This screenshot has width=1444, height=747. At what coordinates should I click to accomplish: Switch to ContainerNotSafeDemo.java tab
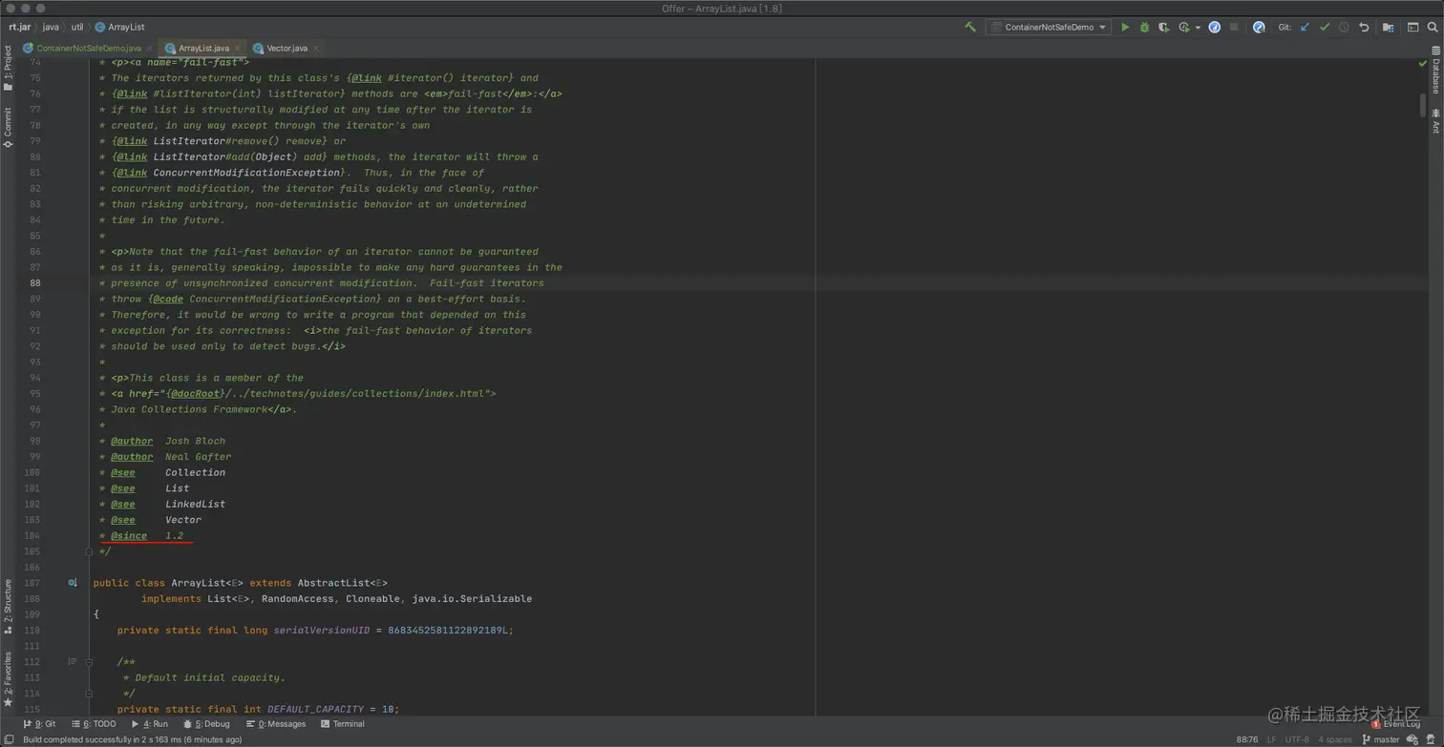[x=89, y=48]
